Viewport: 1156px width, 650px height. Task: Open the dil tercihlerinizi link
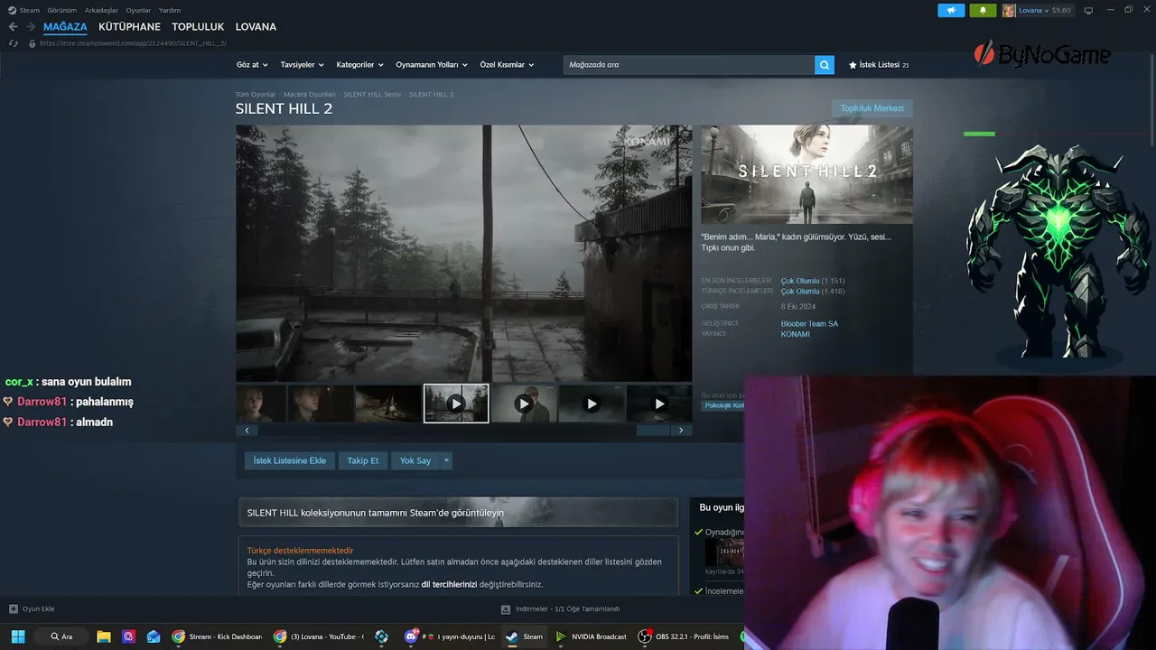(449, 584)
